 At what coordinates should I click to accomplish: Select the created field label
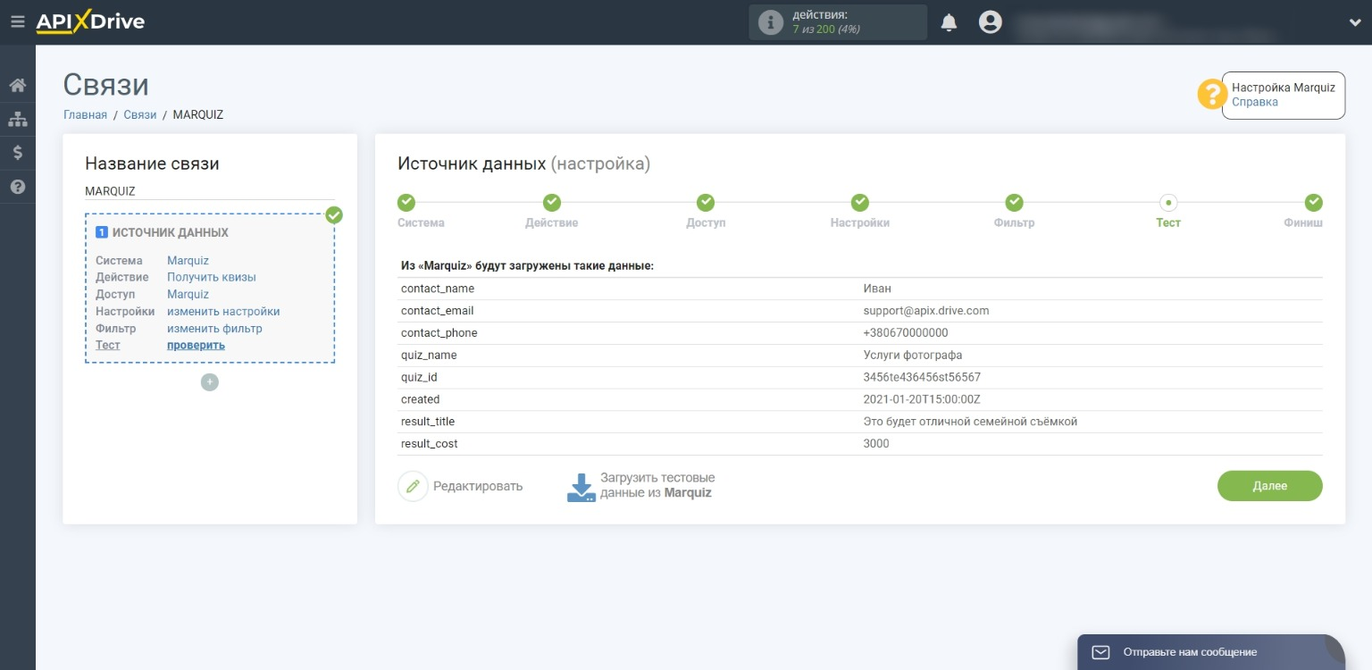(421, 399)
